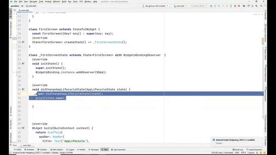Click the cursor position indicator in status bar
276x155 pixels.
tap(222, 153)
